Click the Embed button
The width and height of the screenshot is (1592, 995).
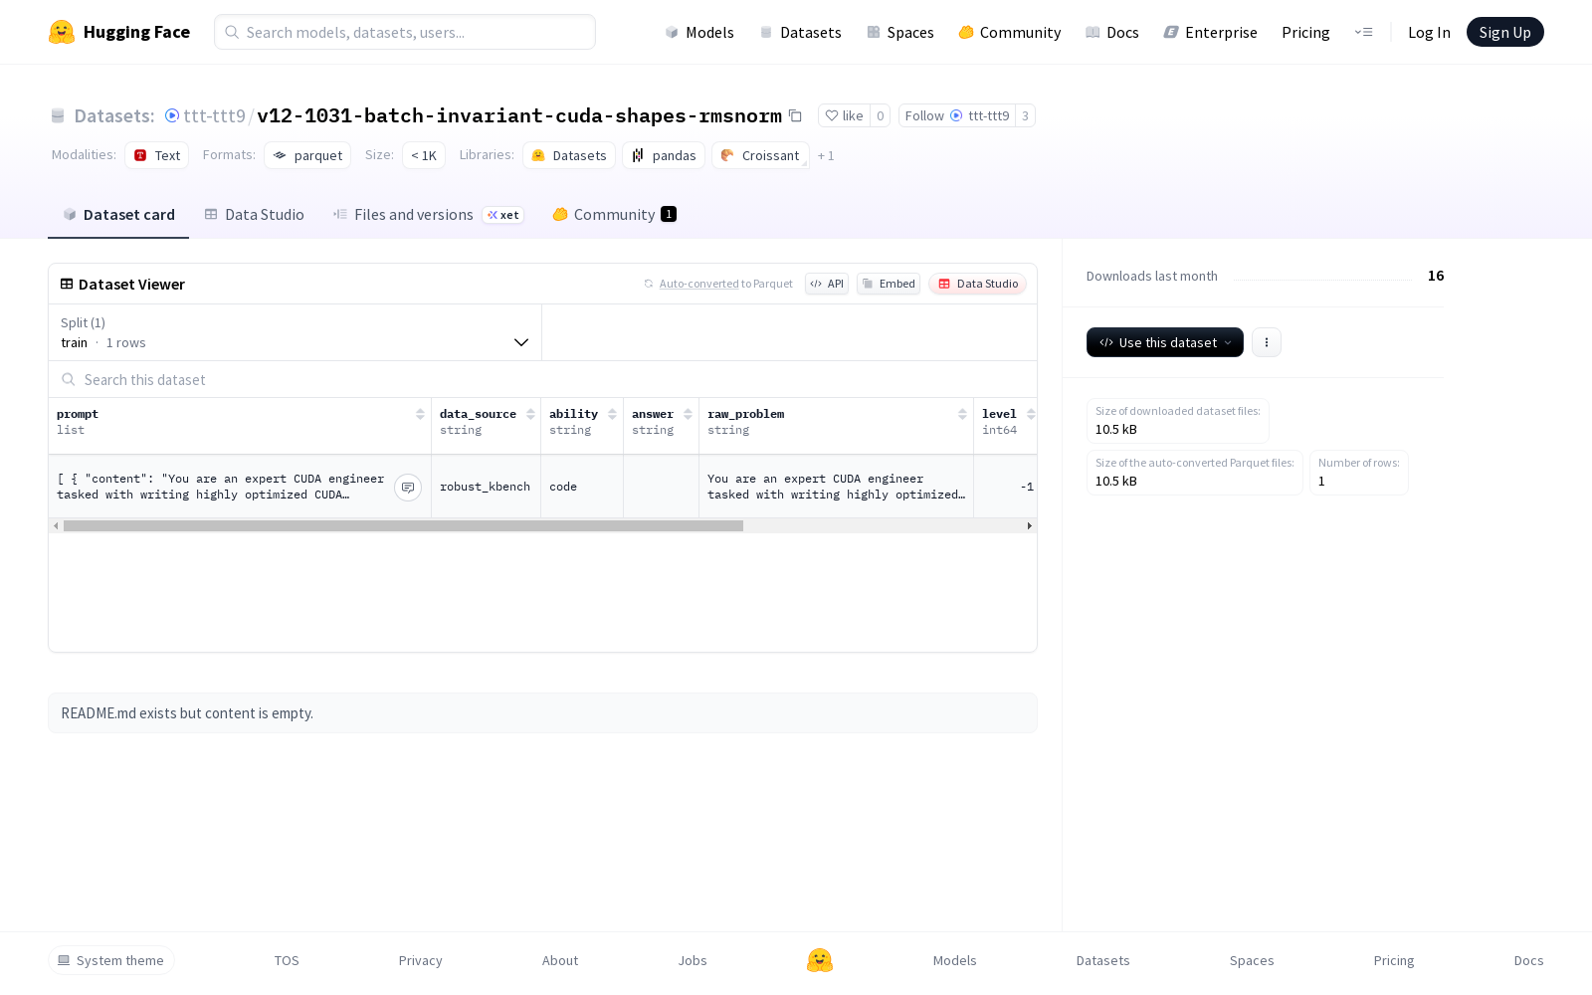[889, 284]
